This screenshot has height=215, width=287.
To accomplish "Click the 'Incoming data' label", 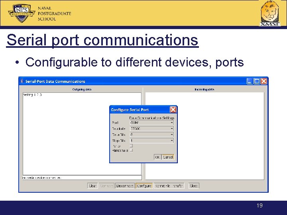I will [x=204, y=90].
